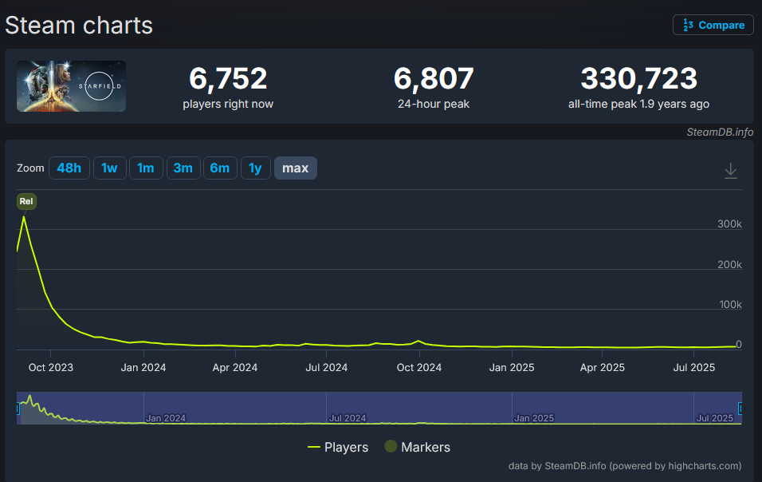Screen dimensions: 762x482
Task: Click the Apr 2025 axis label
Action: pos(602,368)
